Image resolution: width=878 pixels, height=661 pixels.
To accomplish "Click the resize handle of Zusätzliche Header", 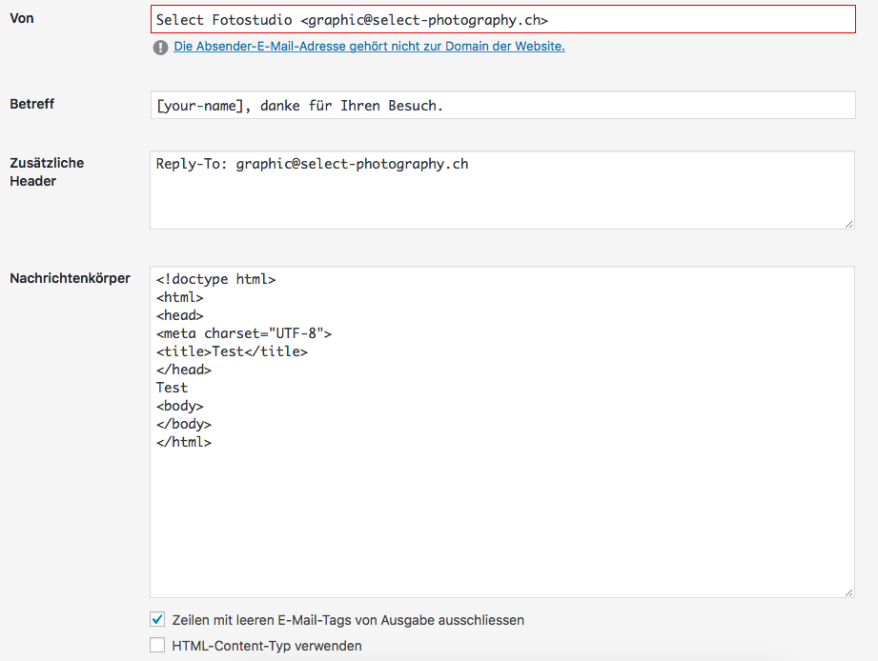I will click(848, 224).
